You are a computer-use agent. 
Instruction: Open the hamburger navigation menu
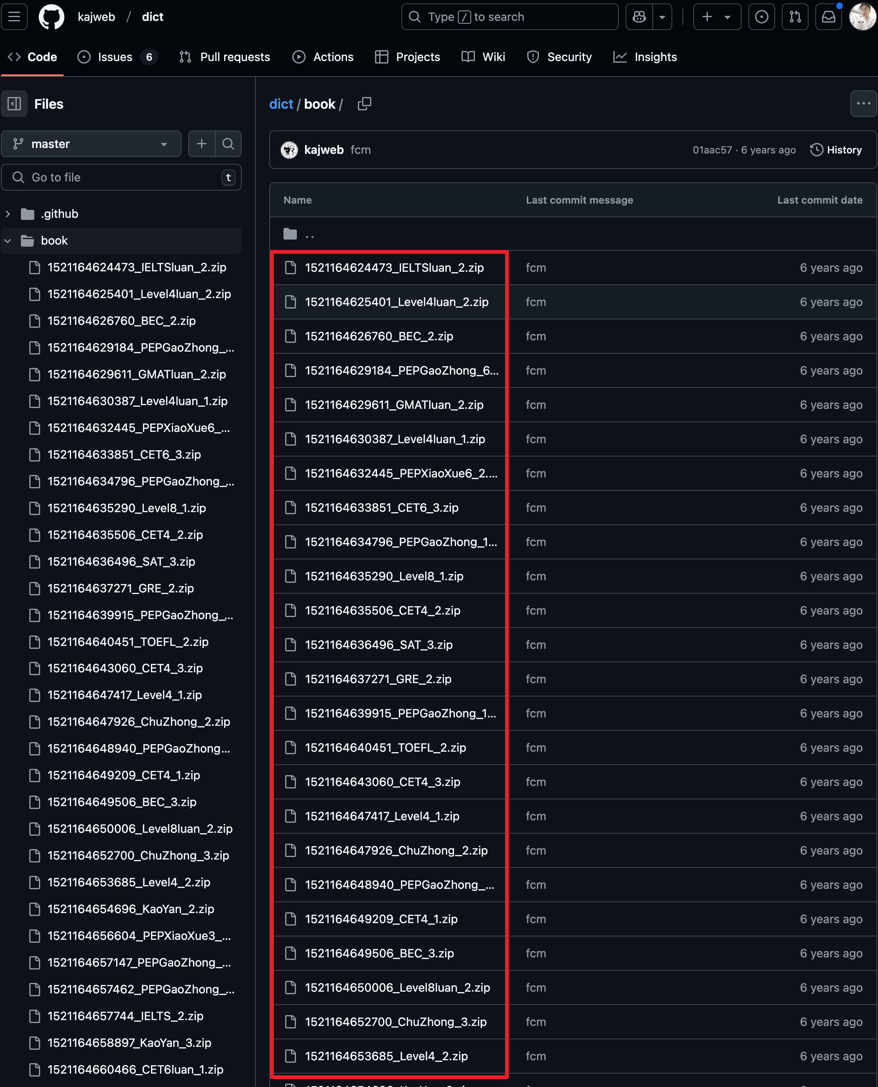[14, 17]
